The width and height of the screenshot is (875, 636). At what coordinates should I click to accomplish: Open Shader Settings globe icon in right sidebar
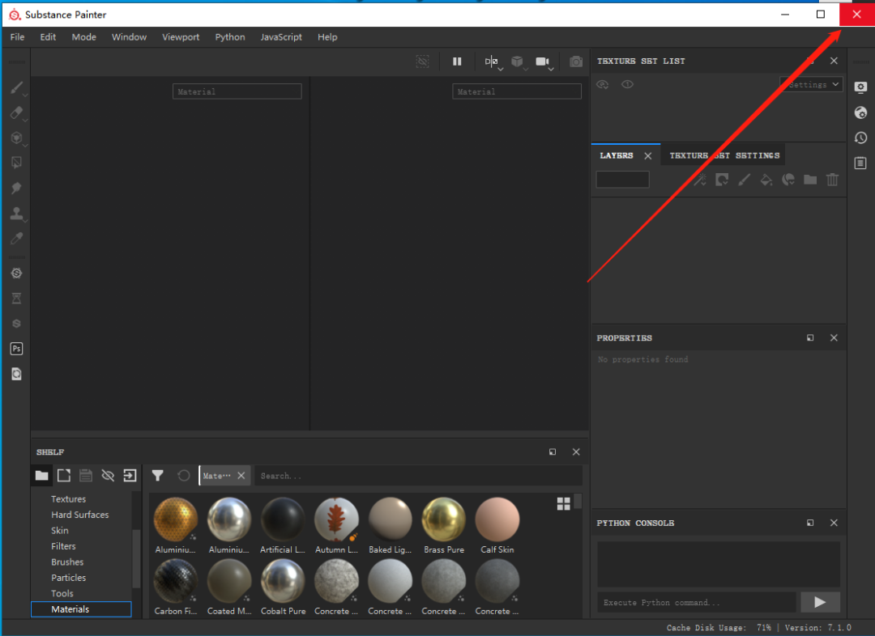click(860, 112)
